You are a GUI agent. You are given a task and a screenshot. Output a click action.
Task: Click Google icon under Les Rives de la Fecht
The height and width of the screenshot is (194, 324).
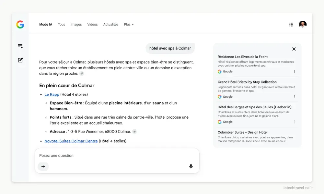219,71
